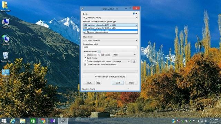Open the Khan Asad desktop folder
Image resolution: width=221 pixels, height=124 pixels.
6,7
